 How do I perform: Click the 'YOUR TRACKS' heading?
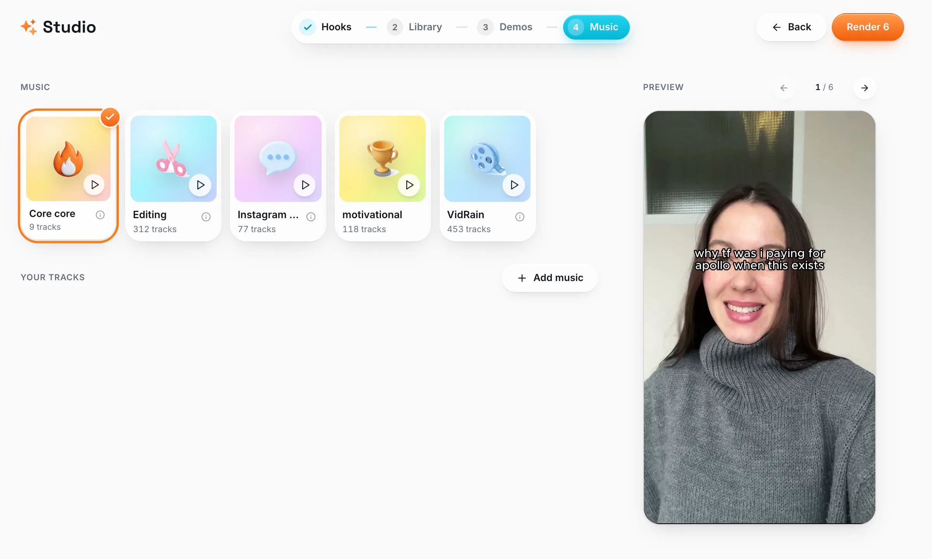click(x=53, y=277)
